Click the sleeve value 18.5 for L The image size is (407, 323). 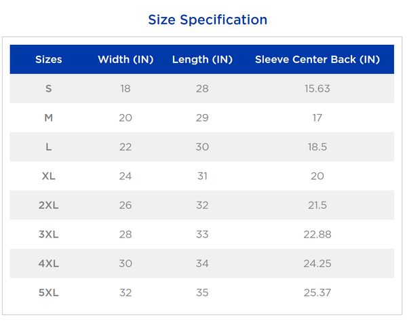coord(317,147)
